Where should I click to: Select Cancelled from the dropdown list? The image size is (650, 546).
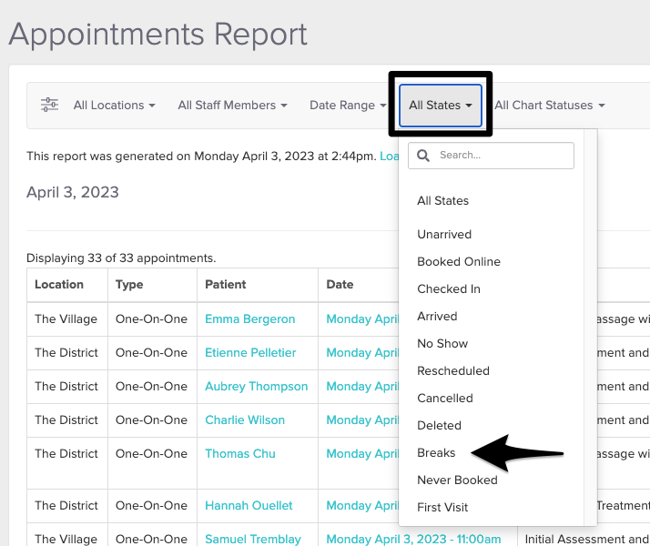(445, 398)
